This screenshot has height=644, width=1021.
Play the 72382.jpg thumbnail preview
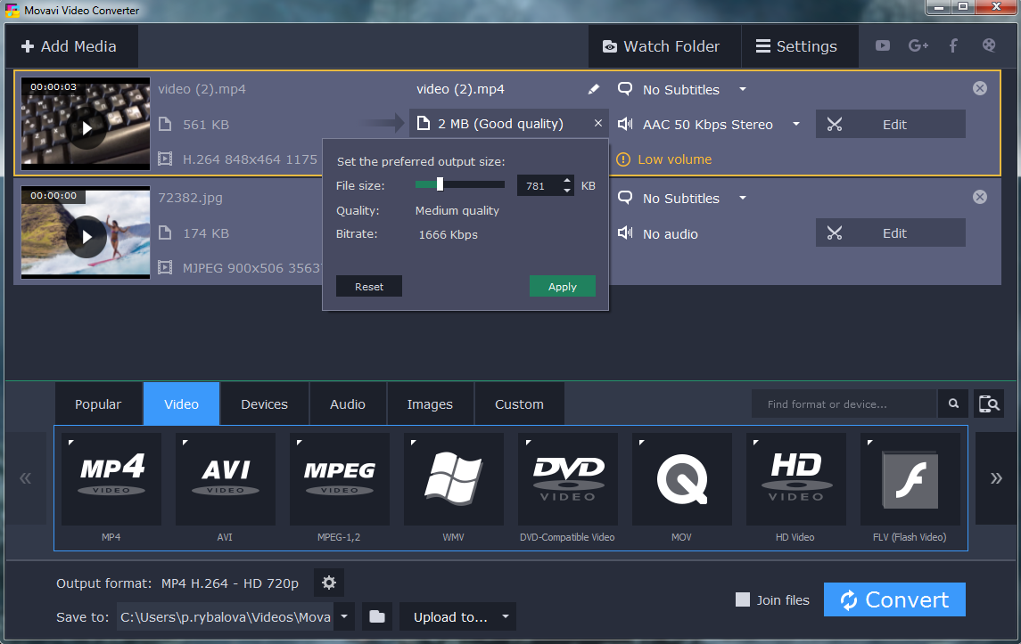(85, 237)
